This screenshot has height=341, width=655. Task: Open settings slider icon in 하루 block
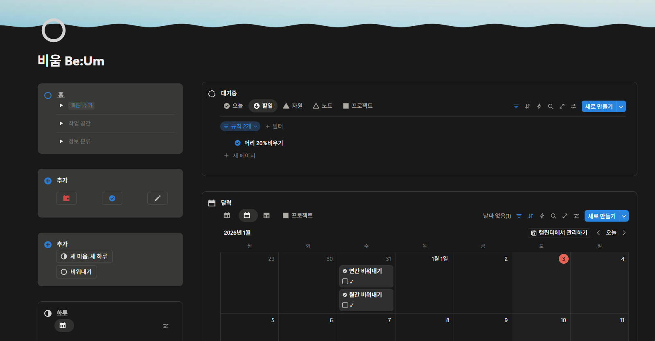click(x=166, y=326)
